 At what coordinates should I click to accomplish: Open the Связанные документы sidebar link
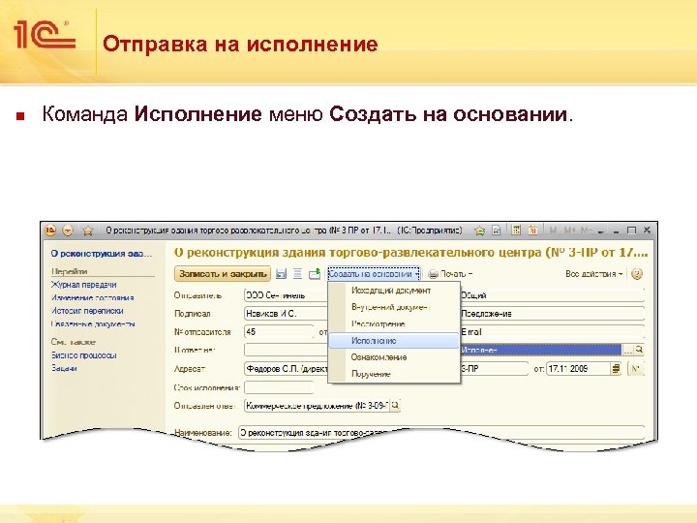(93, 324)
